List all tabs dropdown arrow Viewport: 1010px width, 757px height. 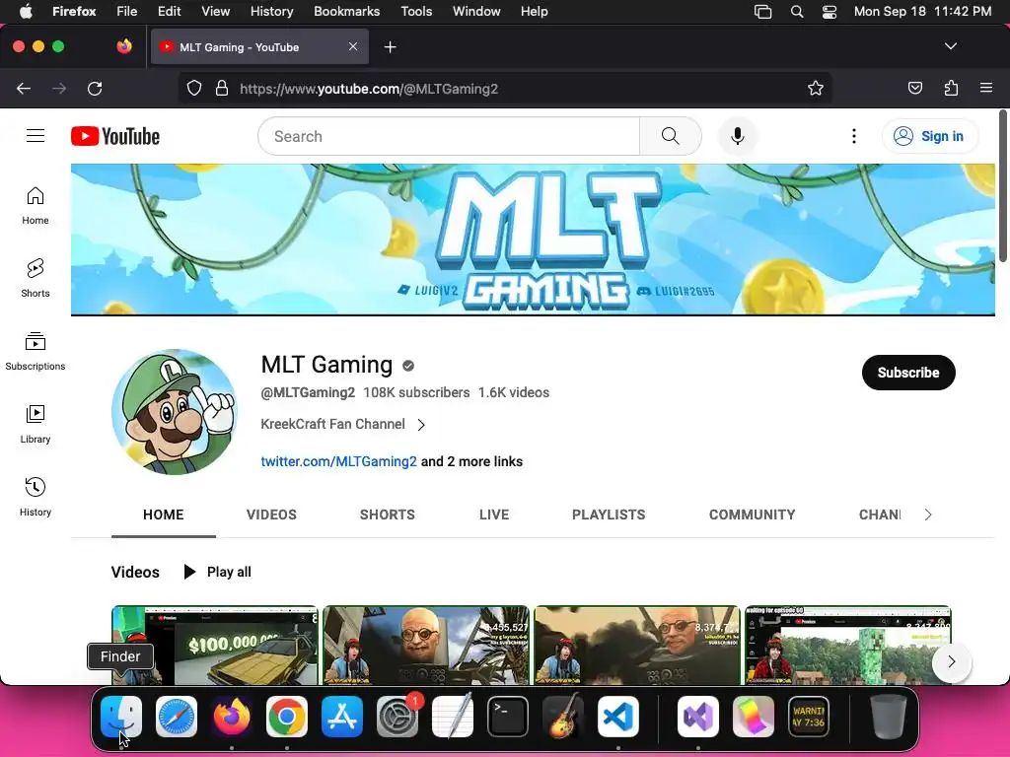pos(950,46)
